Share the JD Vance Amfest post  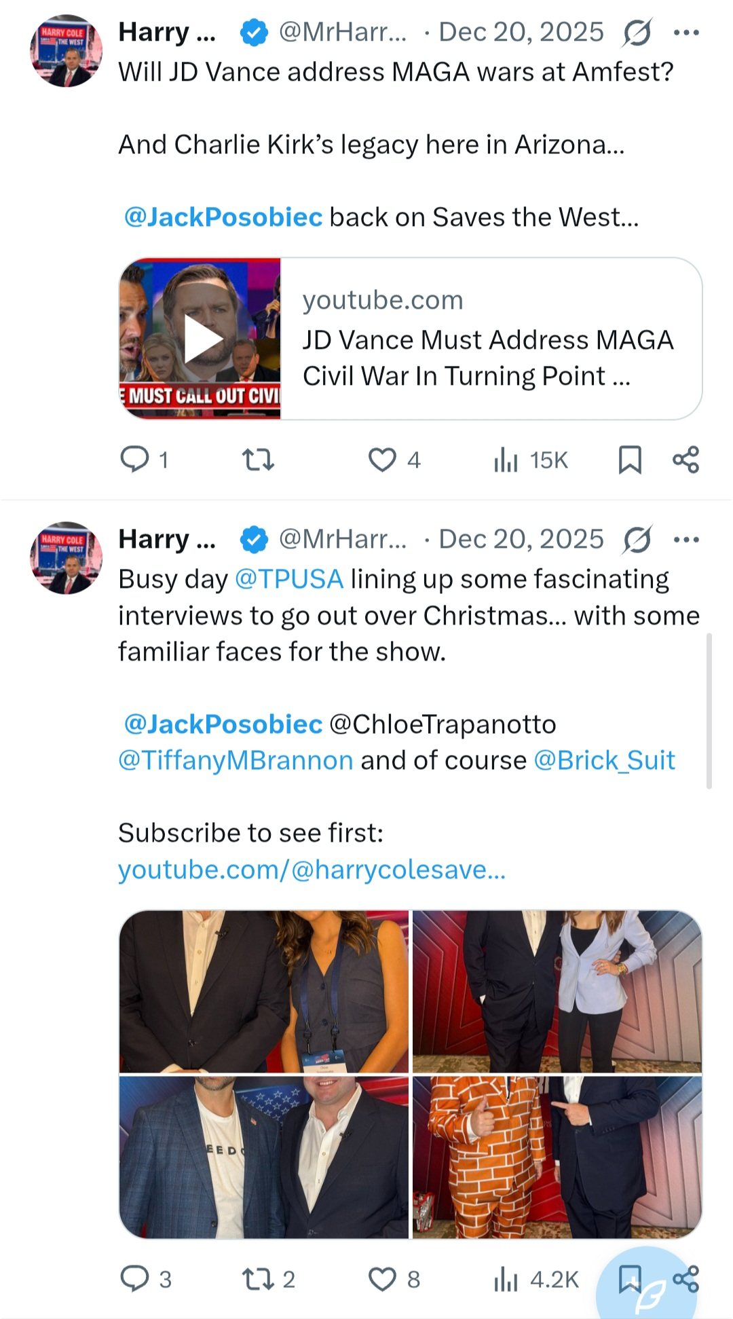coord(685,460)
